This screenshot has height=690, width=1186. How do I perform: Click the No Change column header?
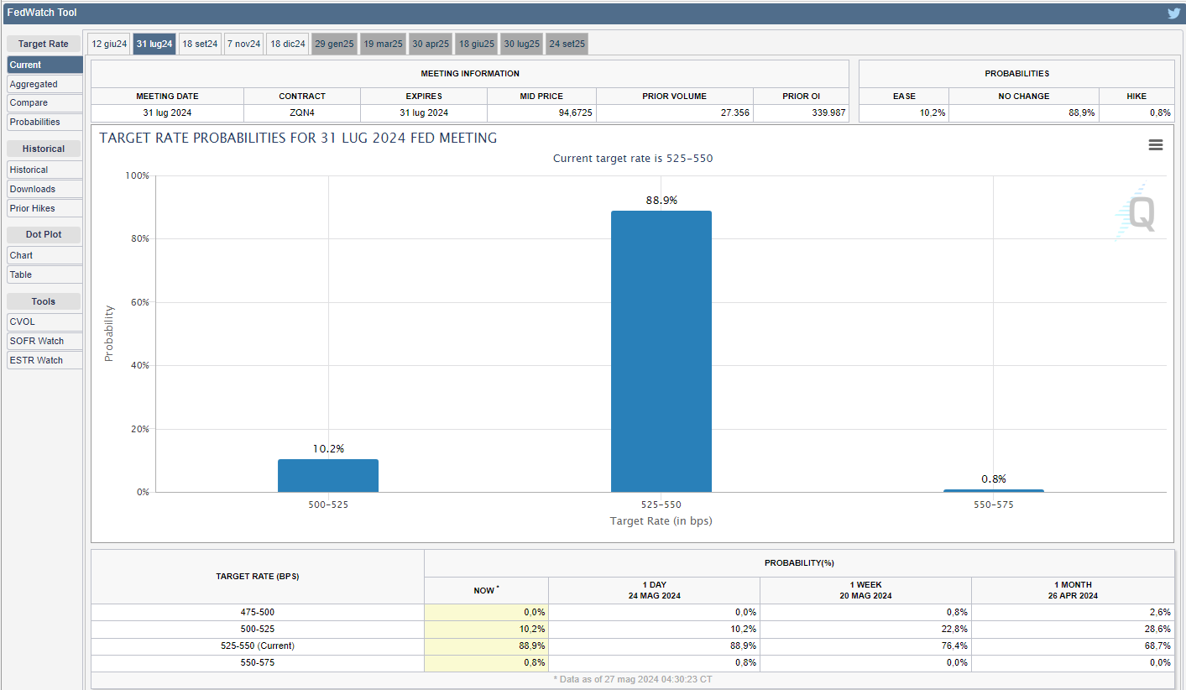click(x=1024, y=96)
